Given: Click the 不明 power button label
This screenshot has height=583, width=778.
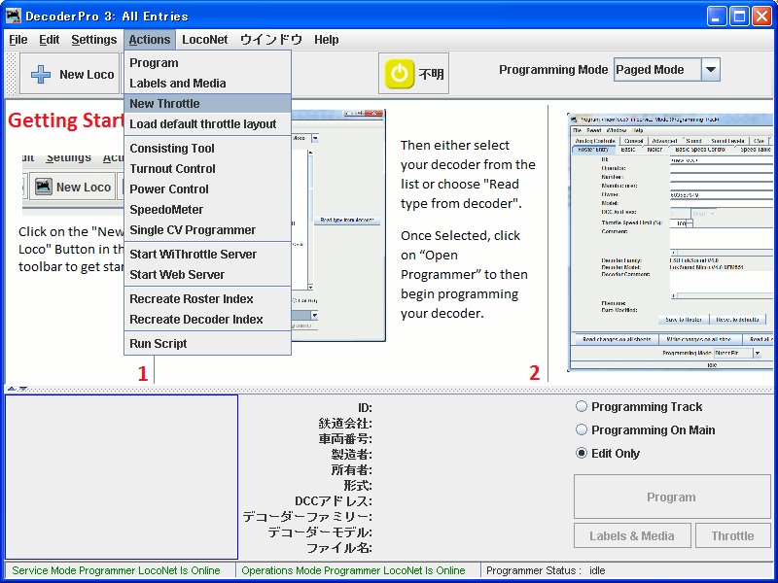Looking at the screenshot, I should pos(431,74).
